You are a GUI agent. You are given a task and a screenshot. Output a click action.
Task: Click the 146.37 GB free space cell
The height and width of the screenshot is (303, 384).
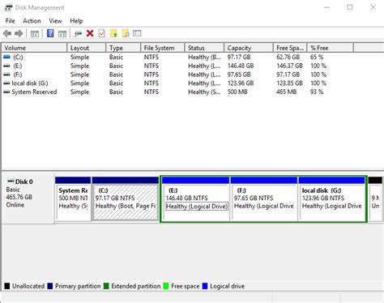(x=289, y=66)
